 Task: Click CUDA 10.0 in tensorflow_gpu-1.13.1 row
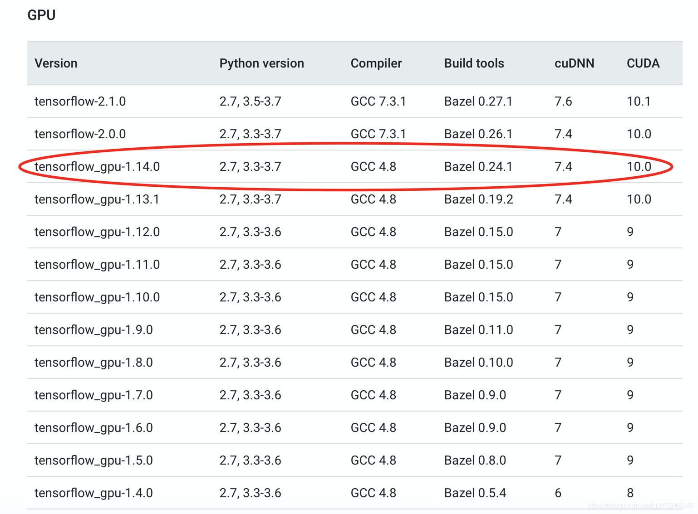(x=639, y=199)
